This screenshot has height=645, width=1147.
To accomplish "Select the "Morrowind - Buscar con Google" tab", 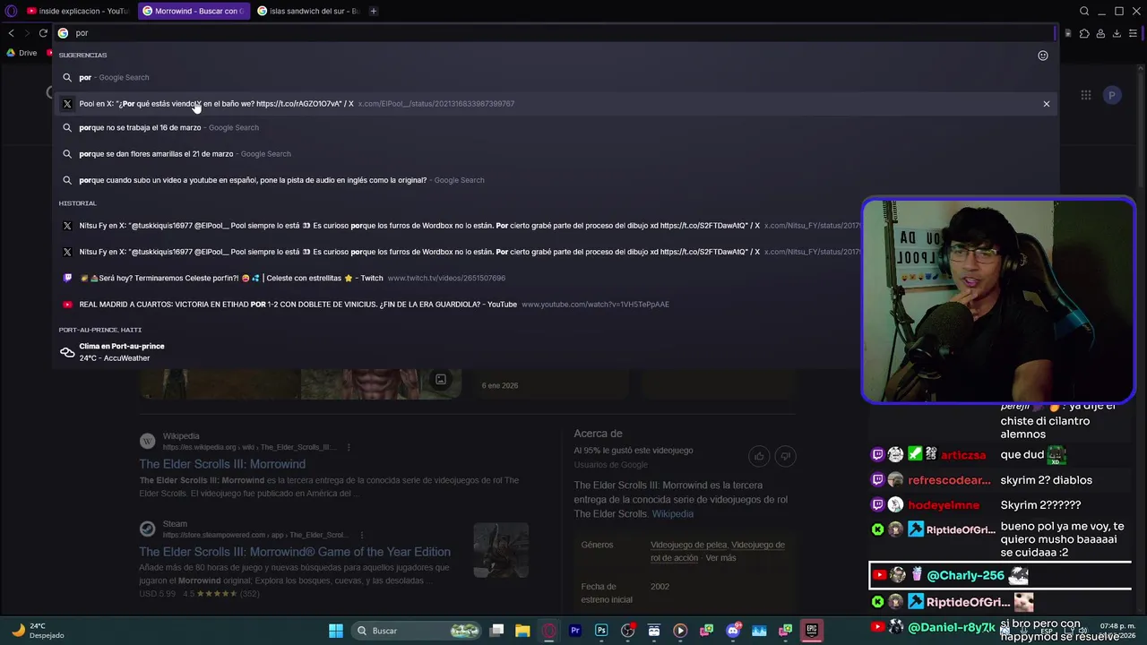I will pos(194,11).
